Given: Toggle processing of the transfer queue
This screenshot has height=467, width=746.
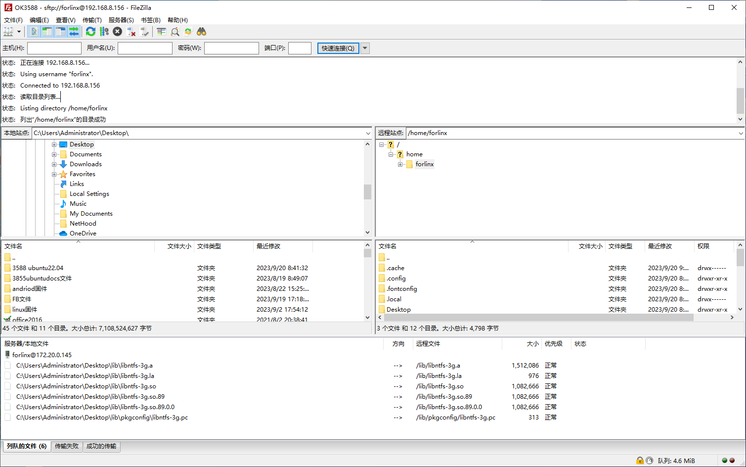Looking at the screenshot, I should tap(104, 32).
